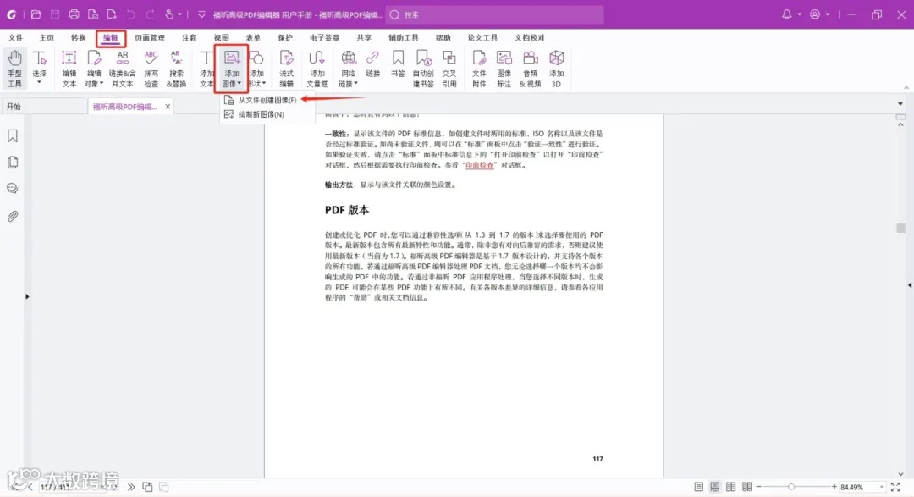Switch to two-page facing view
The width and height of the screenshot is (914, 497).
coord(730,487)
